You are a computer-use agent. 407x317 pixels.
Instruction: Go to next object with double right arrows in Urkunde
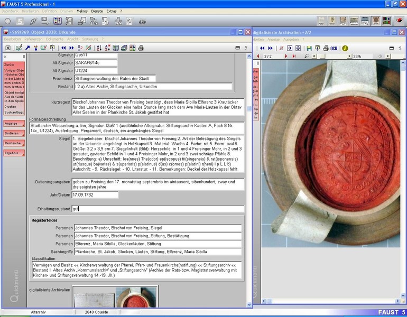(72, 48)
